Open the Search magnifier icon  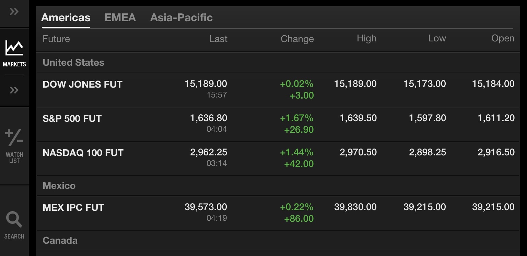(14, 220)
